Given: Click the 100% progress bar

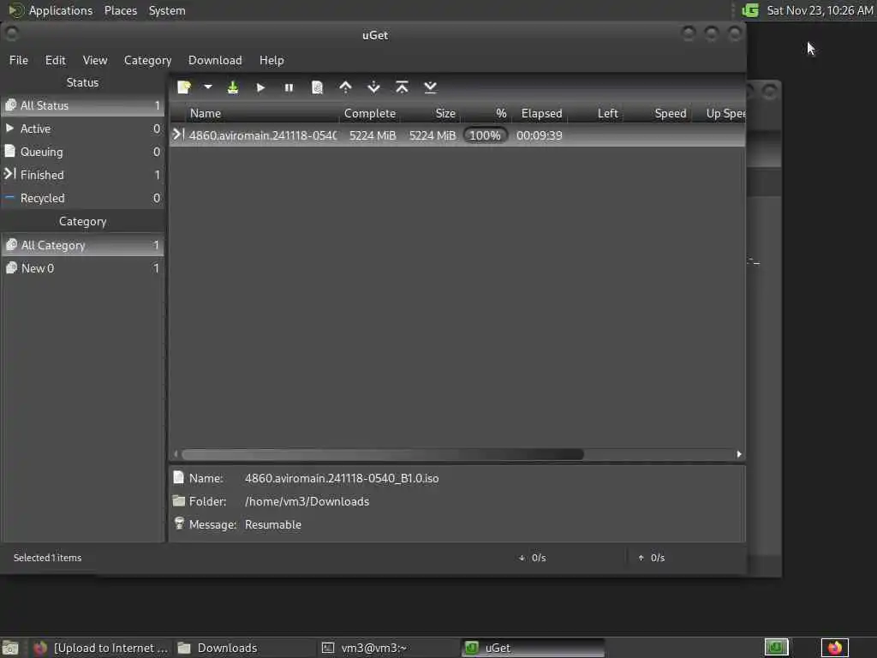Looking at the screenshot, I should tap(485, 135).
